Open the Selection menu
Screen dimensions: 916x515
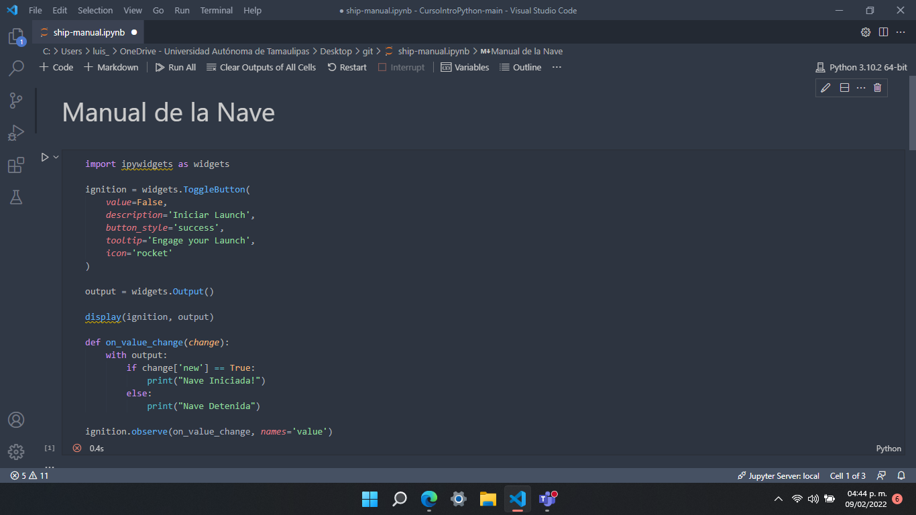[95, 10]
